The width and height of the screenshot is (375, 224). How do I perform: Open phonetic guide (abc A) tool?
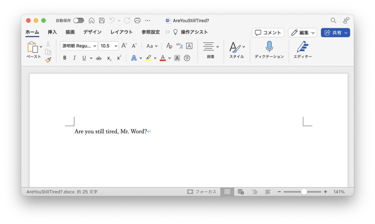point(179,46)
